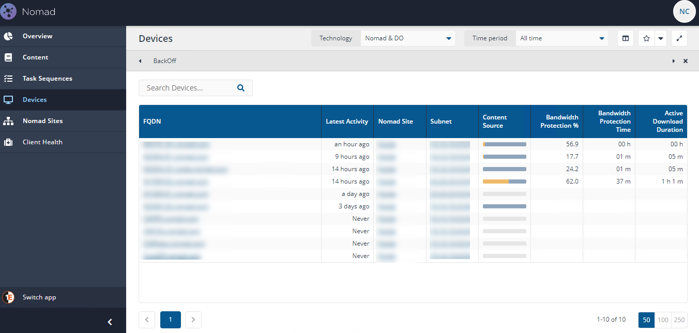The image size is (699, 333).
Task: Close the BackOff breadcrumb bar
Action: pyautogui.click(x=686, y=61)
